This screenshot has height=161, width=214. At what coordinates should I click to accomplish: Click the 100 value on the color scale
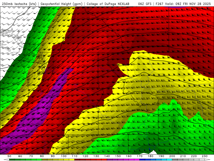click(64, 156)
